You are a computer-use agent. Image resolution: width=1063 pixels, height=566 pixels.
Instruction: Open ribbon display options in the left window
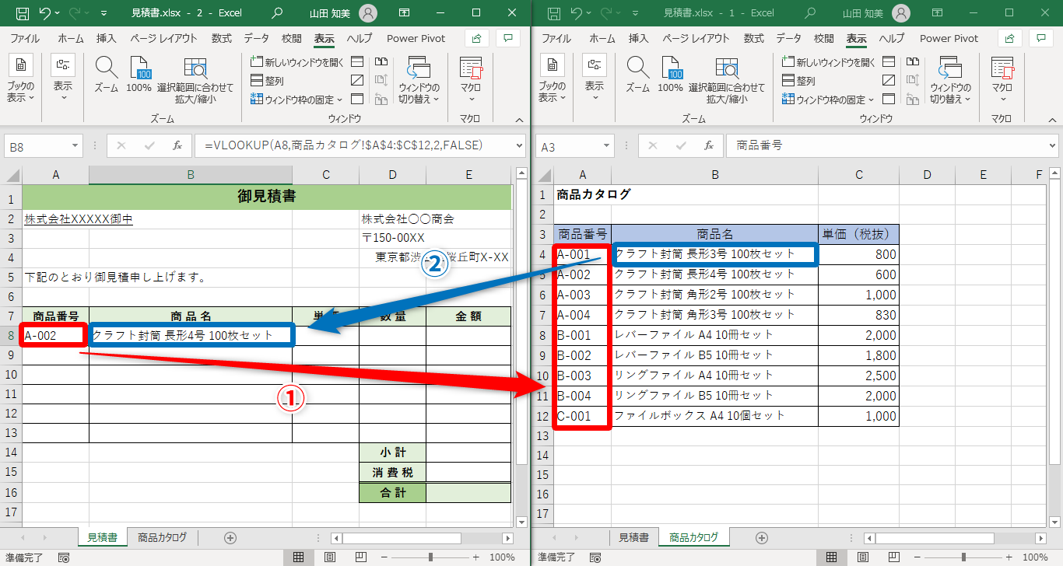point(405,13)
